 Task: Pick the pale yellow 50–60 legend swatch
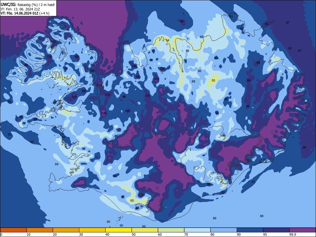tap(145, 230)
